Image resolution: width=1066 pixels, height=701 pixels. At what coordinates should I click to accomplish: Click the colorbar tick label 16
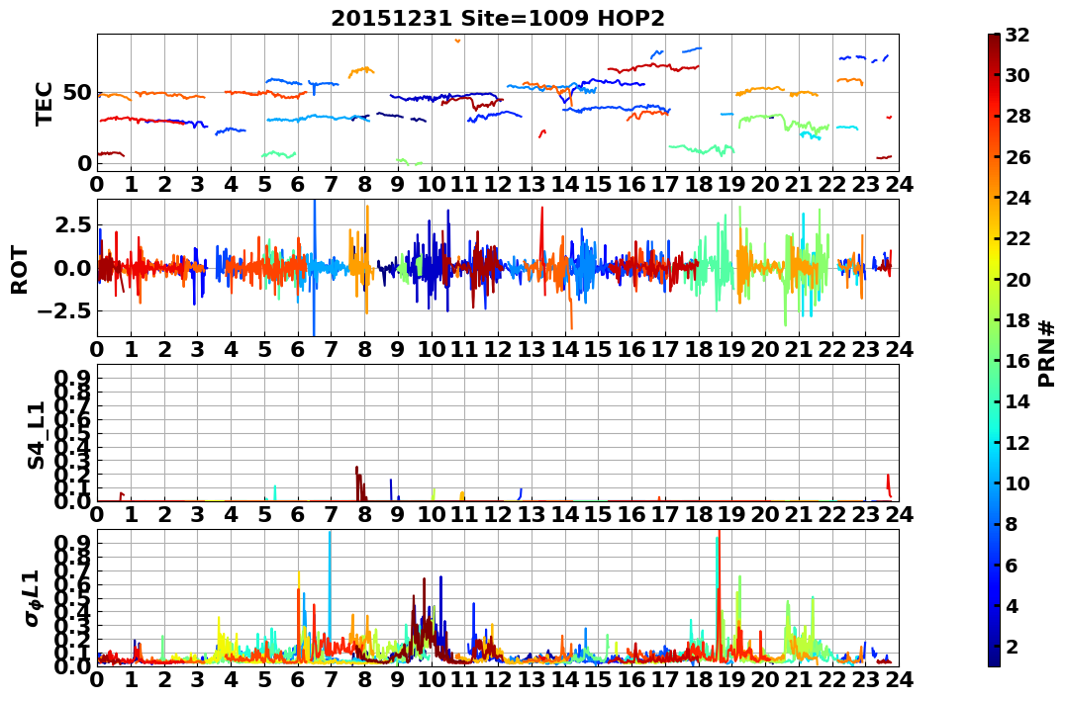(1018, 361)
